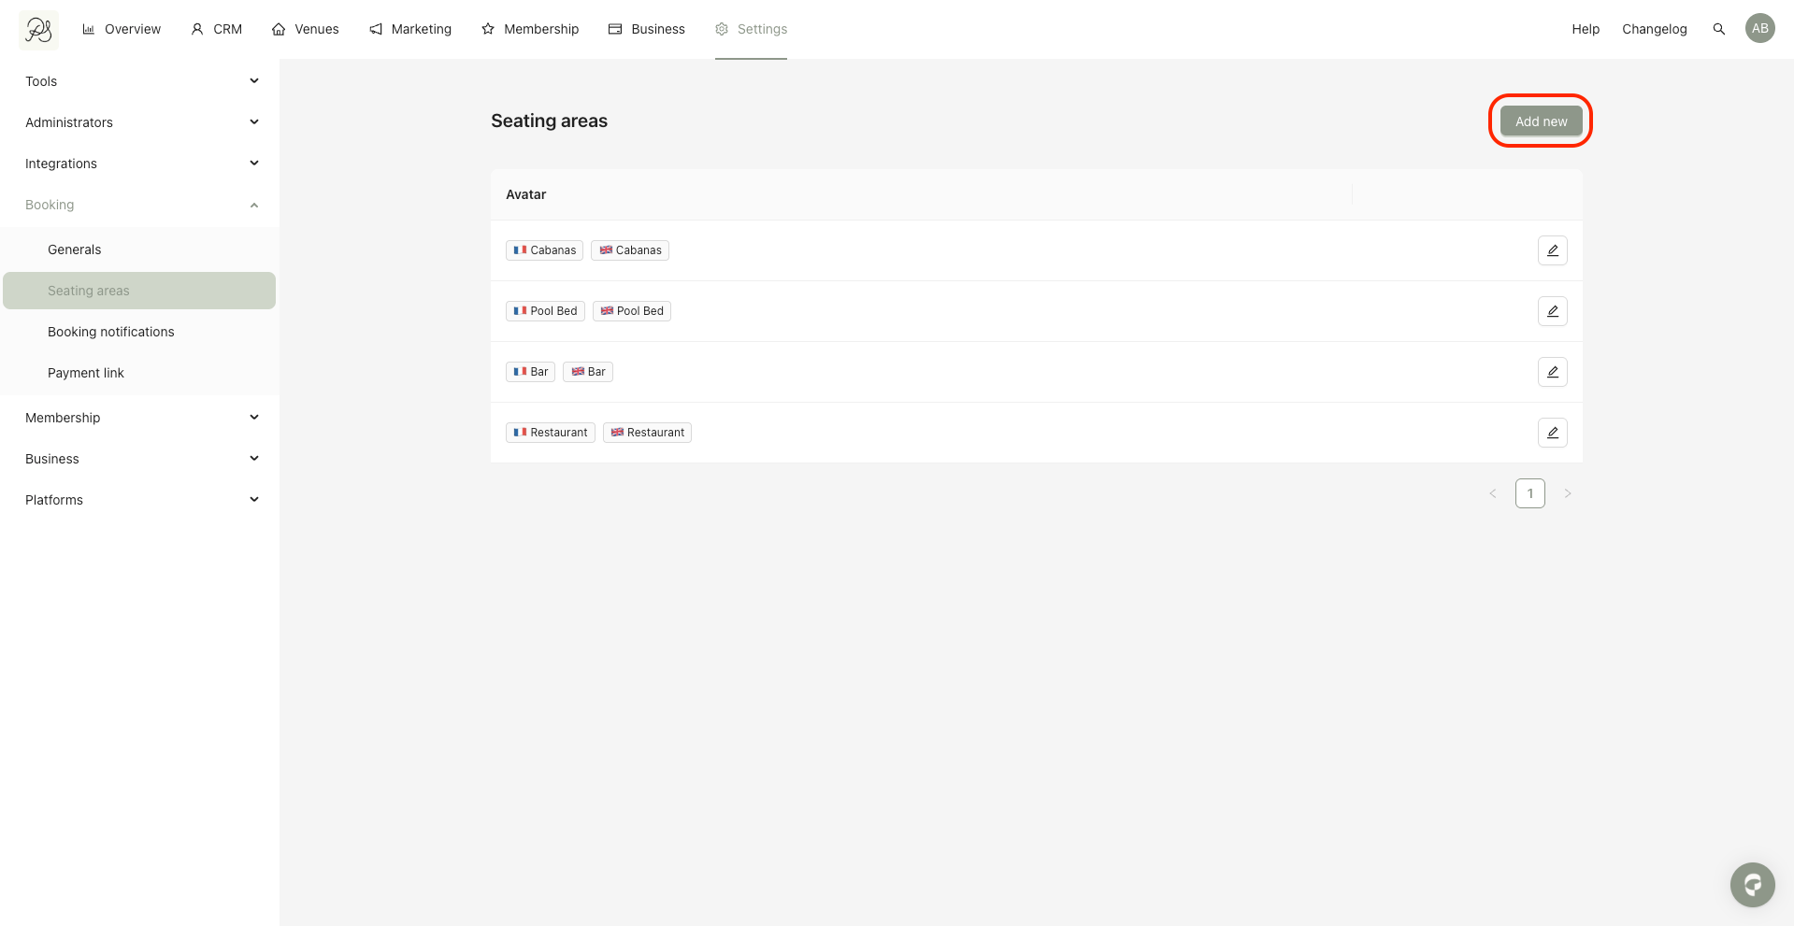Switch to the Venues tab
The image size is (1794, 926).
tap(305, 29)
